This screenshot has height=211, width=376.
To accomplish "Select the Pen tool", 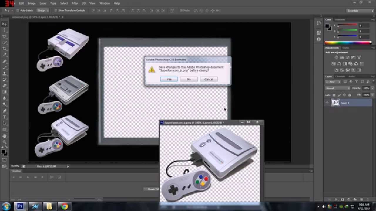I will coord(4,111).
